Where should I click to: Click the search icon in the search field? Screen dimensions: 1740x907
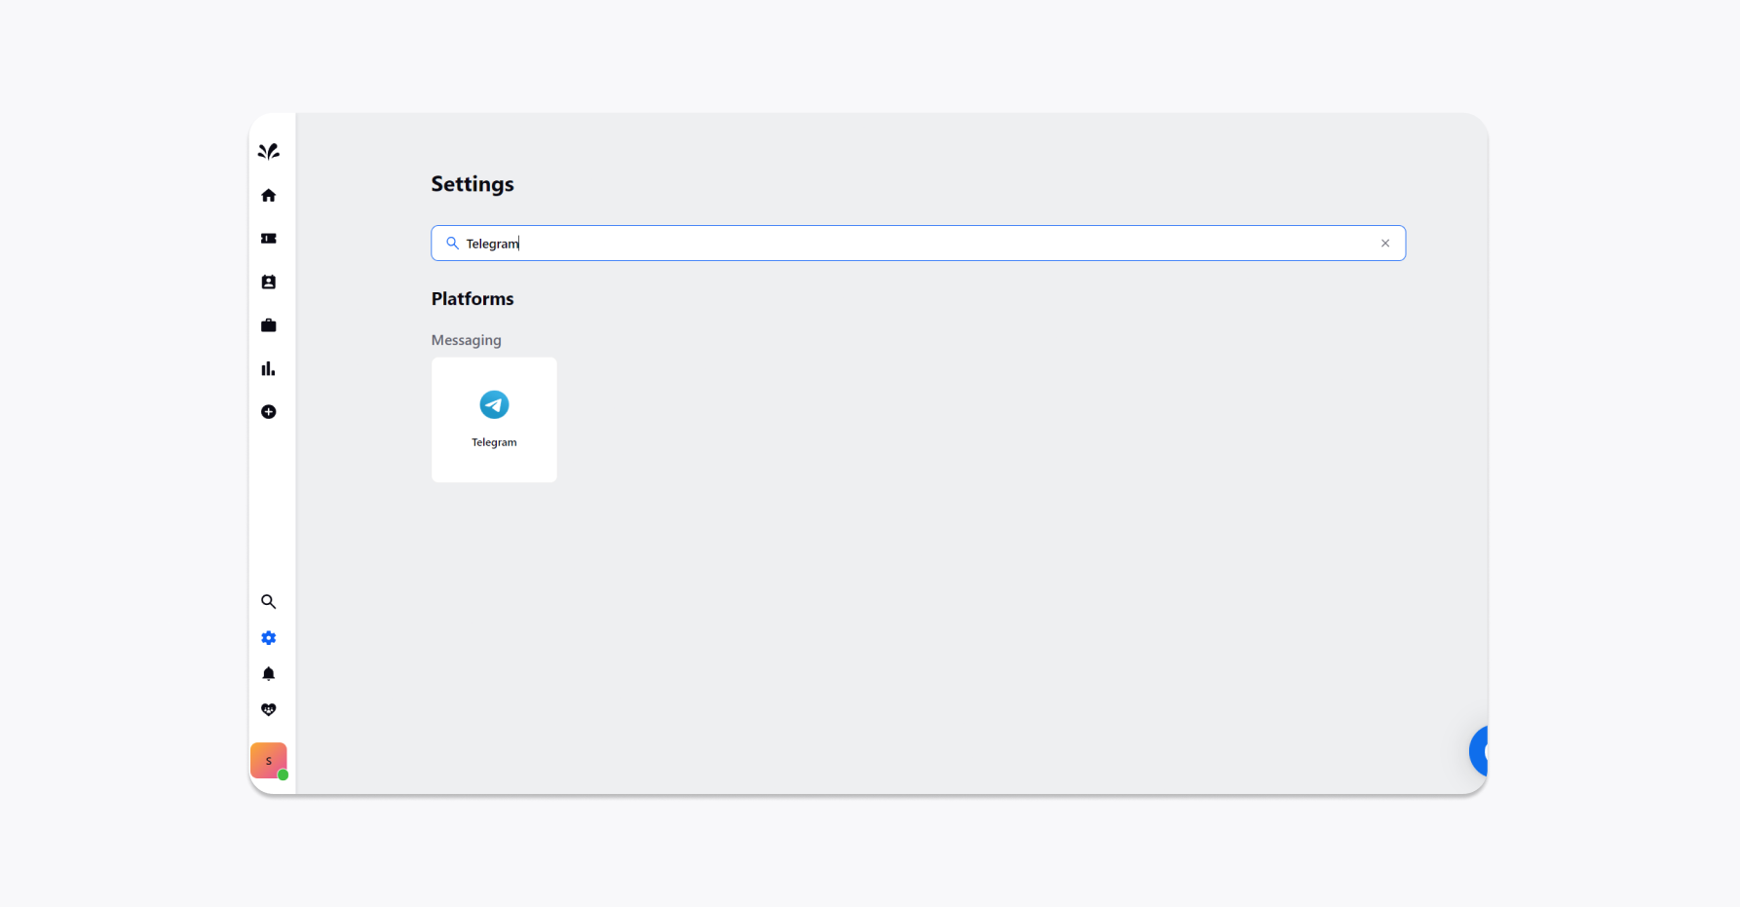tap(452, 244)
